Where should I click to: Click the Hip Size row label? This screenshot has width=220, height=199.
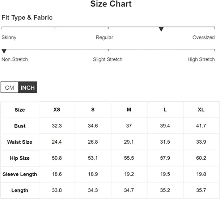tap(20, 158)
